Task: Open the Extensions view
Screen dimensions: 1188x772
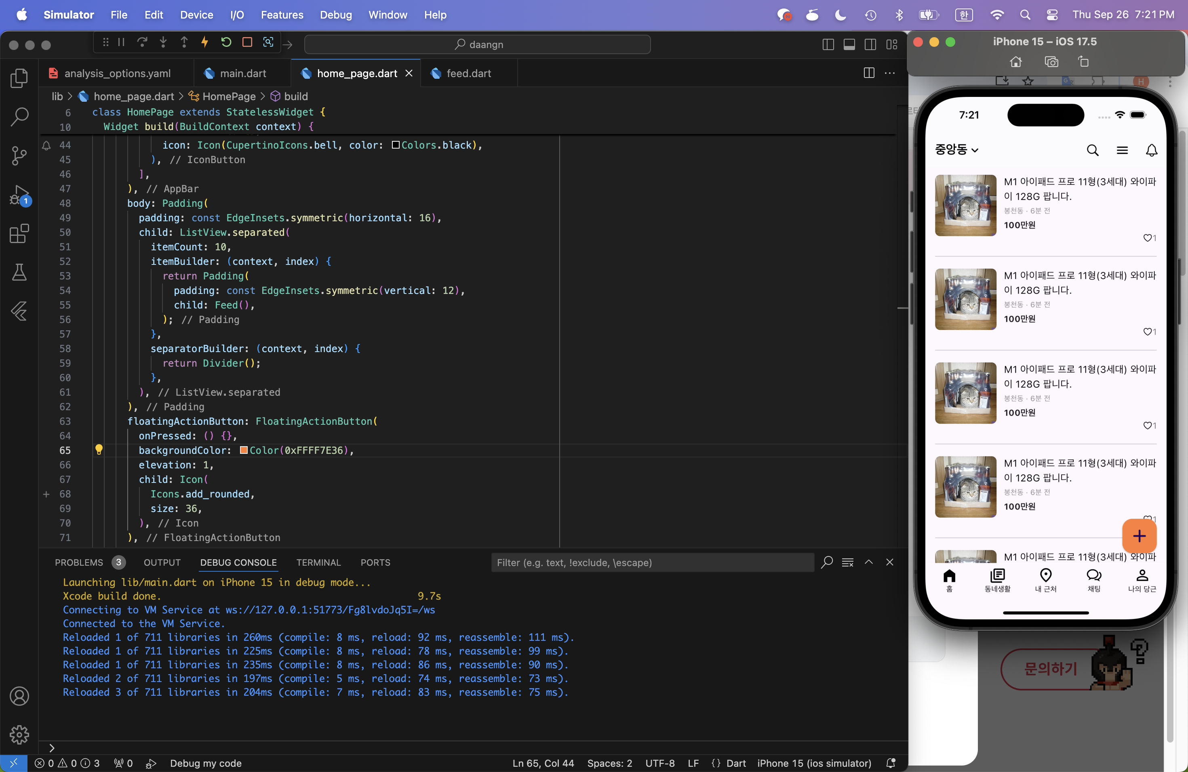Action: click(19, 233)
